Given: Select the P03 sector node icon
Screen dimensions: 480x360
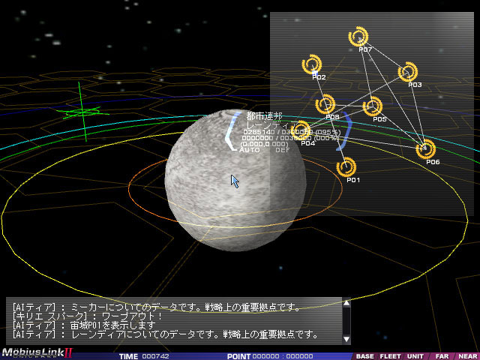Looking at the screenshot, I should click(408, 72).
